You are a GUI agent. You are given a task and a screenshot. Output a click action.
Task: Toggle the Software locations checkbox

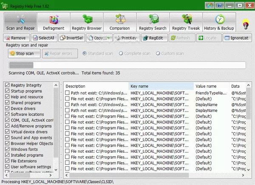pyautogui.click(x=7, y=114)
